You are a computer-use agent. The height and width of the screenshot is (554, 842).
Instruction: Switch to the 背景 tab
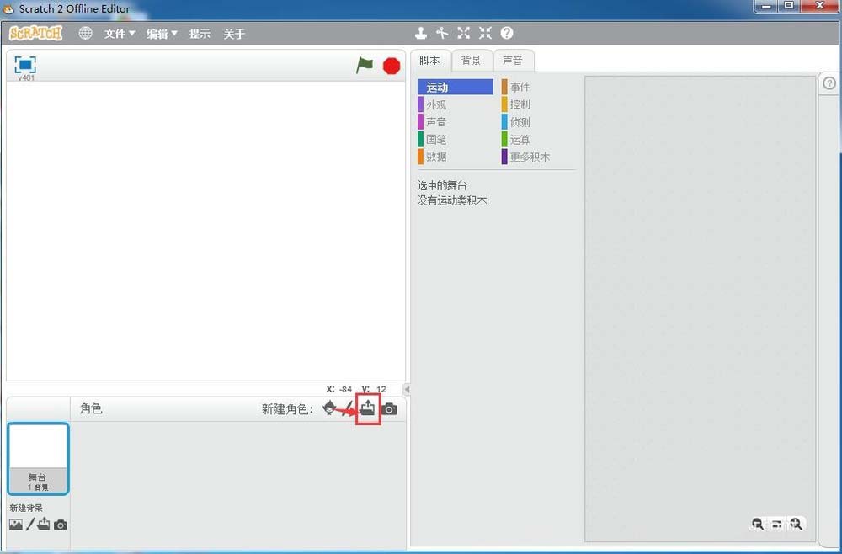[471, 60]
